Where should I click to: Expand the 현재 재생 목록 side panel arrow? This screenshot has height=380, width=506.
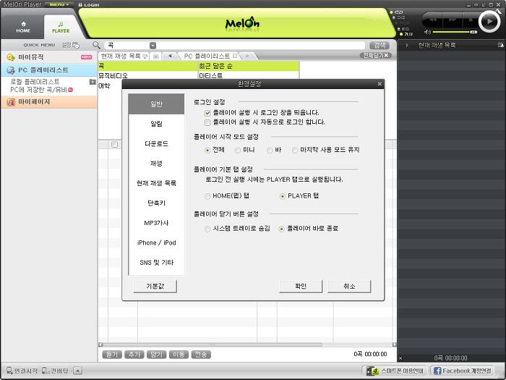[407, 46]
